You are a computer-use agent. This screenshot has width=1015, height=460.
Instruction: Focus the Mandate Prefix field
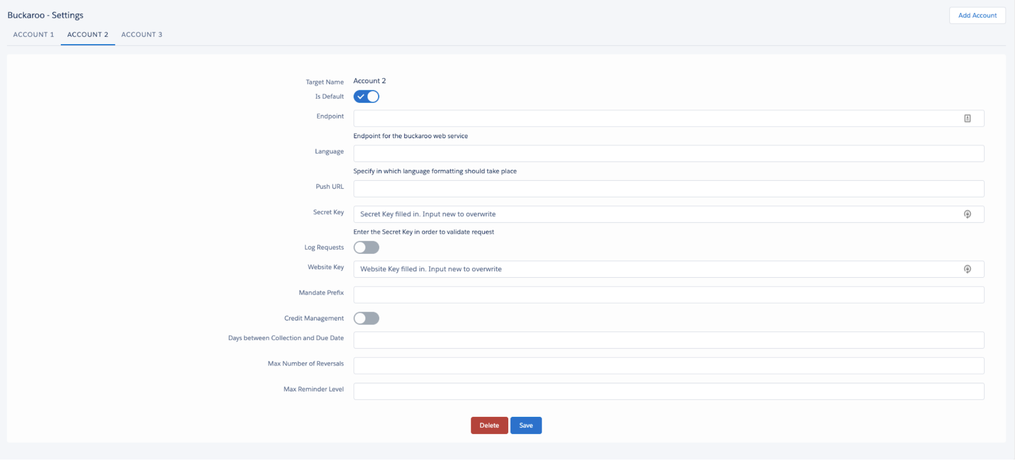point(668,295)
